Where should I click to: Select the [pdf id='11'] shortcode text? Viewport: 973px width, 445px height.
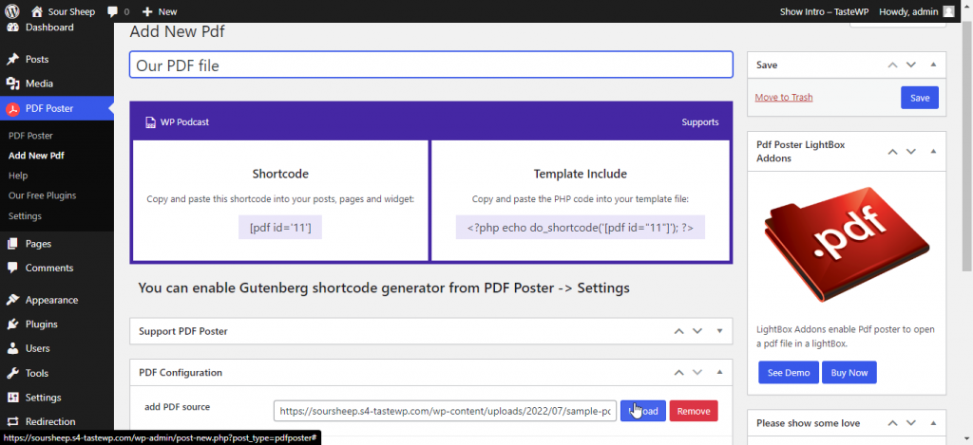pyautogui.click(x=280, y=228)
